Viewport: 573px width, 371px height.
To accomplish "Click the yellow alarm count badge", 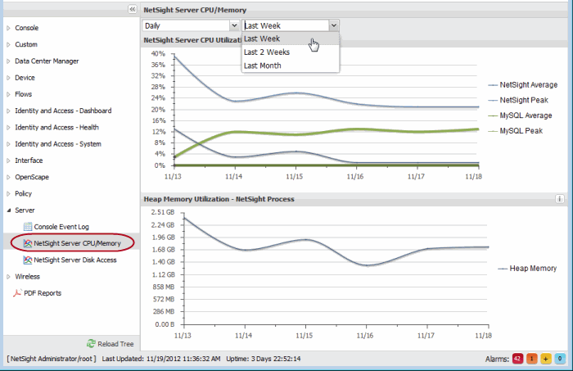I will [x=545, y=359].
